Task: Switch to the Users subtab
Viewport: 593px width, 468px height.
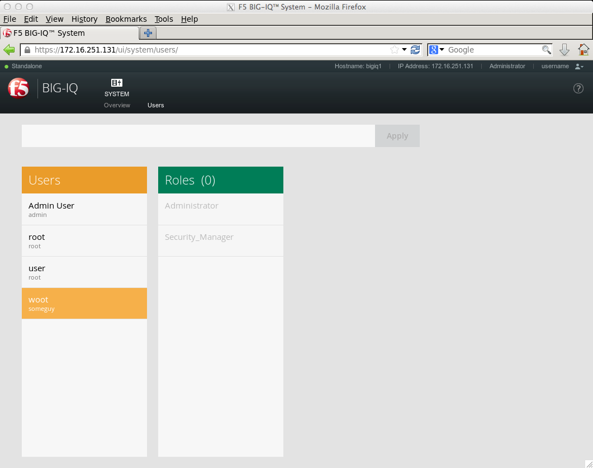Action: 155,105
